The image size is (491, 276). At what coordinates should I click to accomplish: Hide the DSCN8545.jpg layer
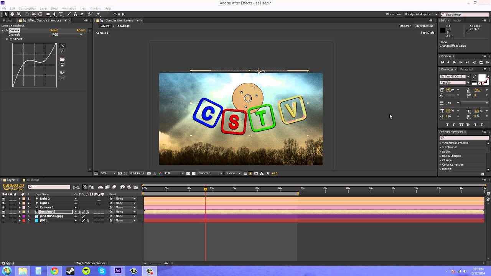(3, 216)
